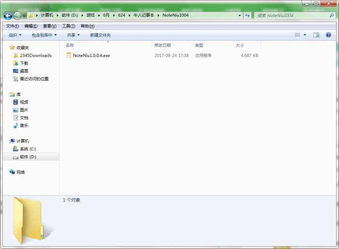Open 2345Downloads folder in favorites
Image resolution: width=339 pixels, height=249 pixels.
[x=36, y=56]
